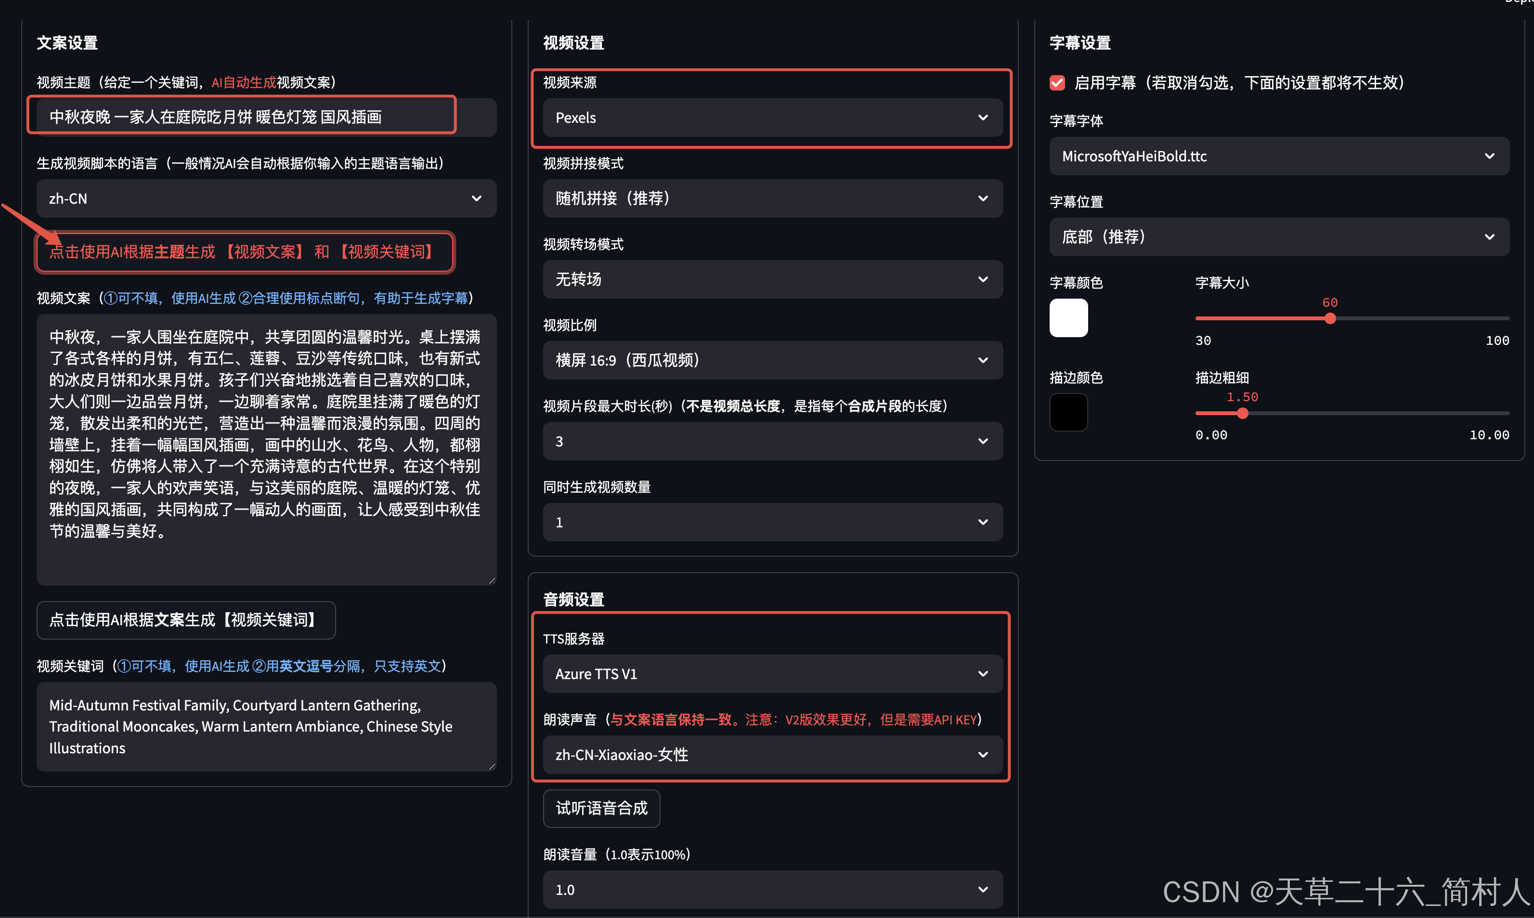Click the 试听语音合成 preview button
This screenshot has width=1534, height=918.
601,808
